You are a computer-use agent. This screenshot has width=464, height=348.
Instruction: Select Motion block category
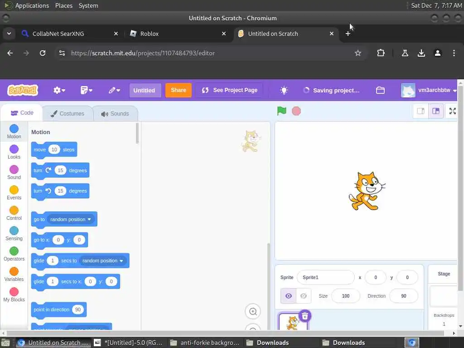coord(14,132)
